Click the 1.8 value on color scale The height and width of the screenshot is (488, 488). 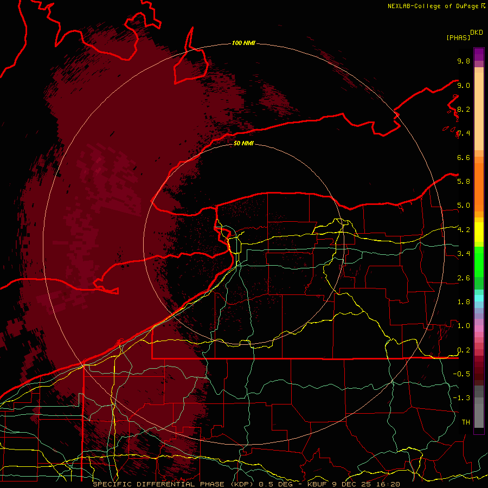click(464, 301)
